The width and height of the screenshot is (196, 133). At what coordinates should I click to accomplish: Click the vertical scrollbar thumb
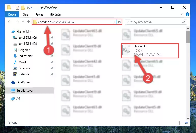[188, 37]
